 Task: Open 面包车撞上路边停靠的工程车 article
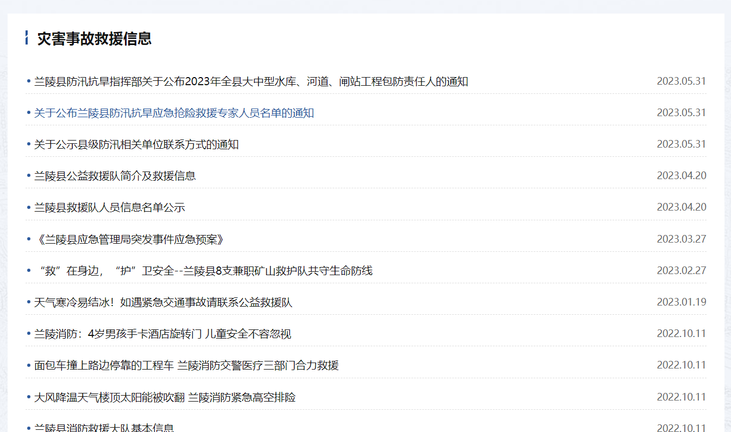[187, 365]
